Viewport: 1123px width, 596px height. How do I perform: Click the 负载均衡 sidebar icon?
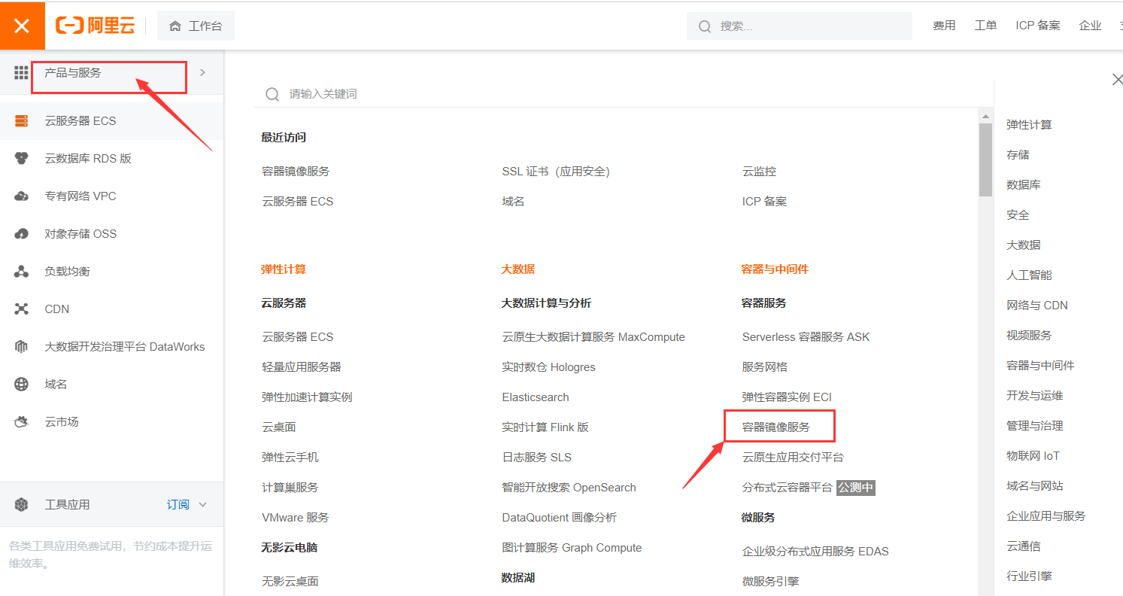click(21, 272)
